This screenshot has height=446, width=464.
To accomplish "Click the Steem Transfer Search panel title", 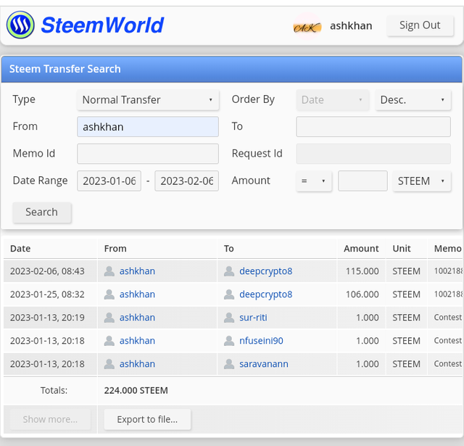I will (x=65, y=69).
